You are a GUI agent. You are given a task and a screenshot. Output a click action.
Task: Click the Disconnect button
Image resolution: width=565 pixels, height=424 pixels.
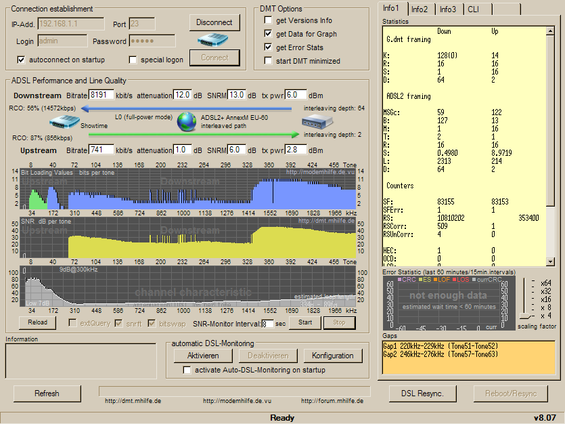[214, 22]
